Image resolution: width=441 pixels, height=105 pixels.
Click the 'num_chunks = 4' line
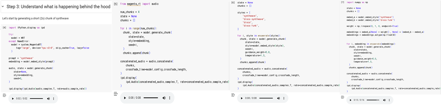pyautogui.click(x=130, y=12)
